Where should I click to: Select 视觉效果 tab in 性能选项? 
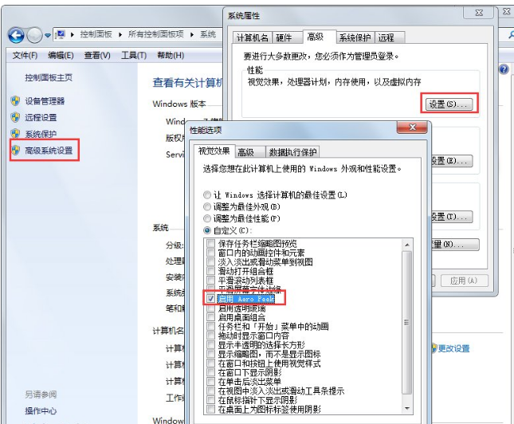(x=214, y=151)
